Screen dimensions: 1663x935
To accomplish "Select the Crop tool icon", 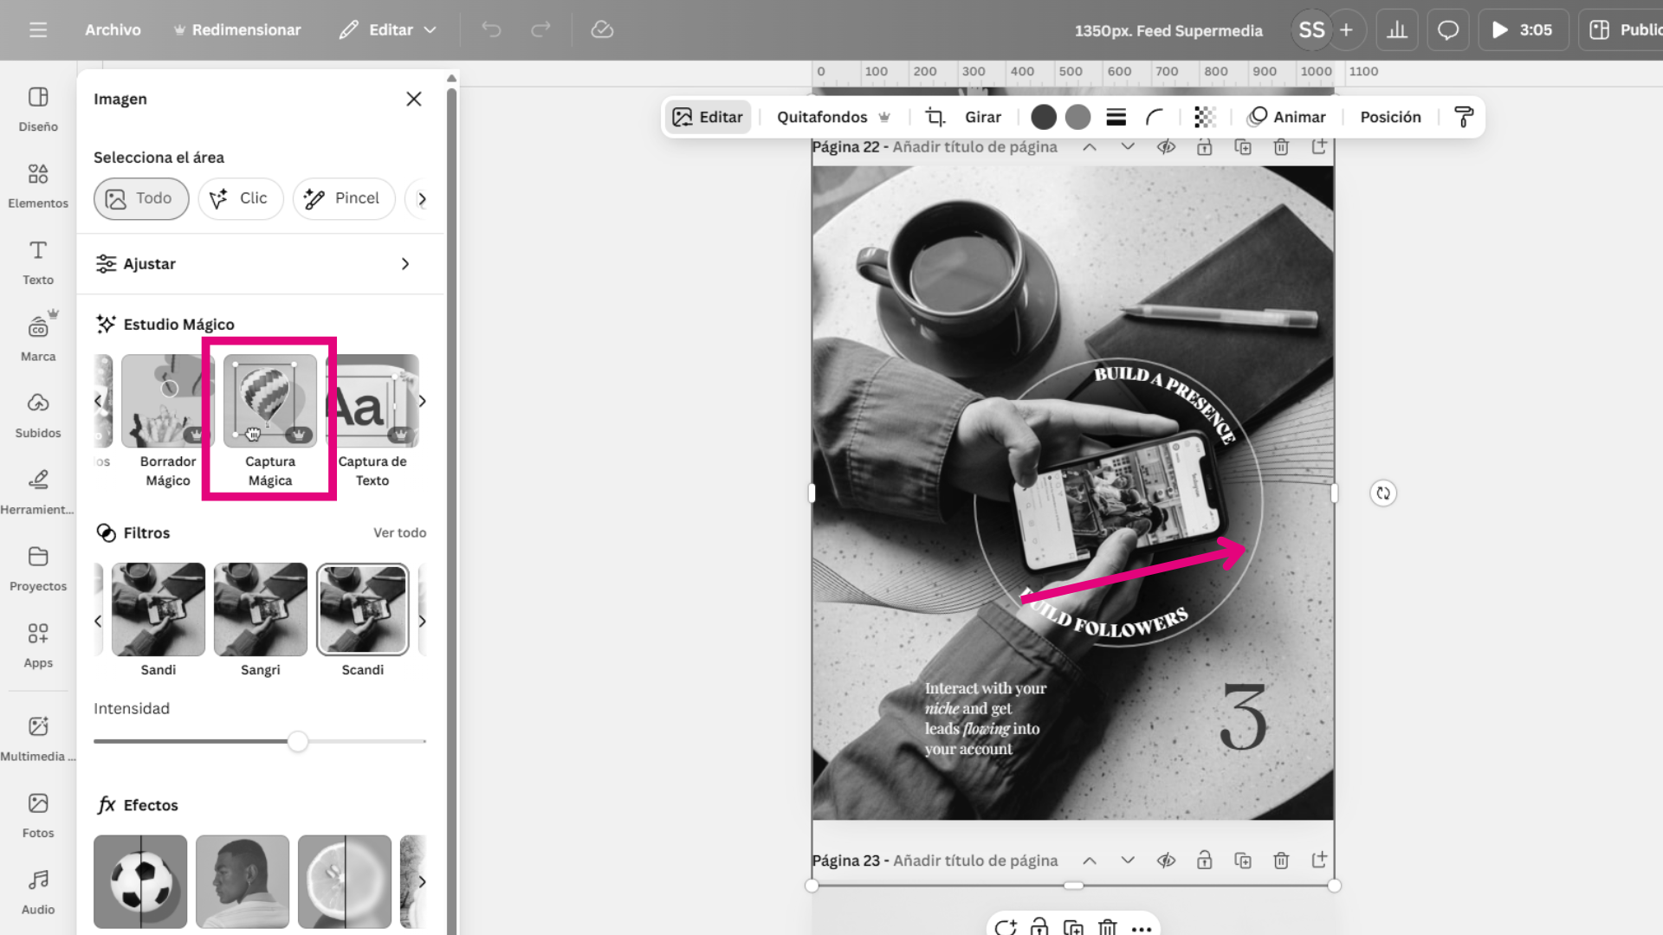I will [935, 117].
